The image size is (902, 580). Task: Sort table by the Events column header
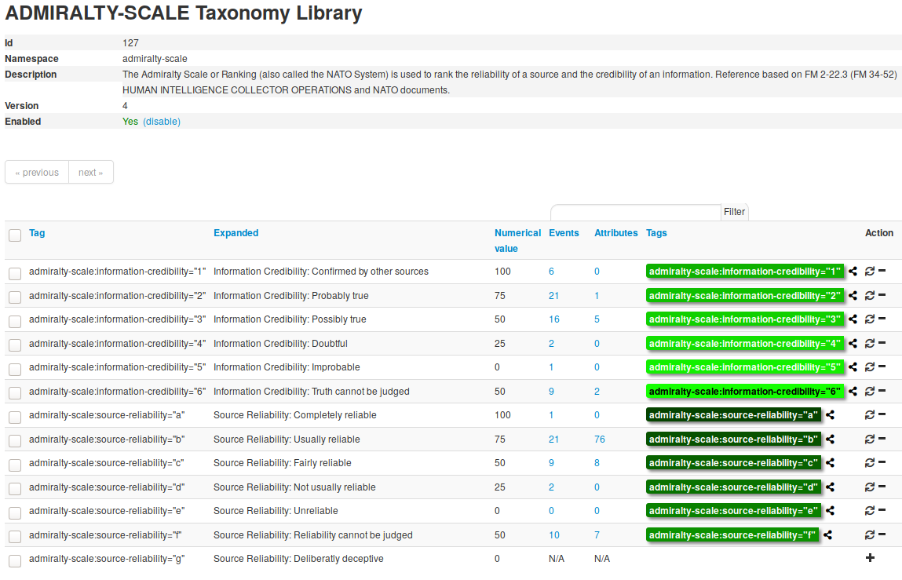[x=564, y=233]
